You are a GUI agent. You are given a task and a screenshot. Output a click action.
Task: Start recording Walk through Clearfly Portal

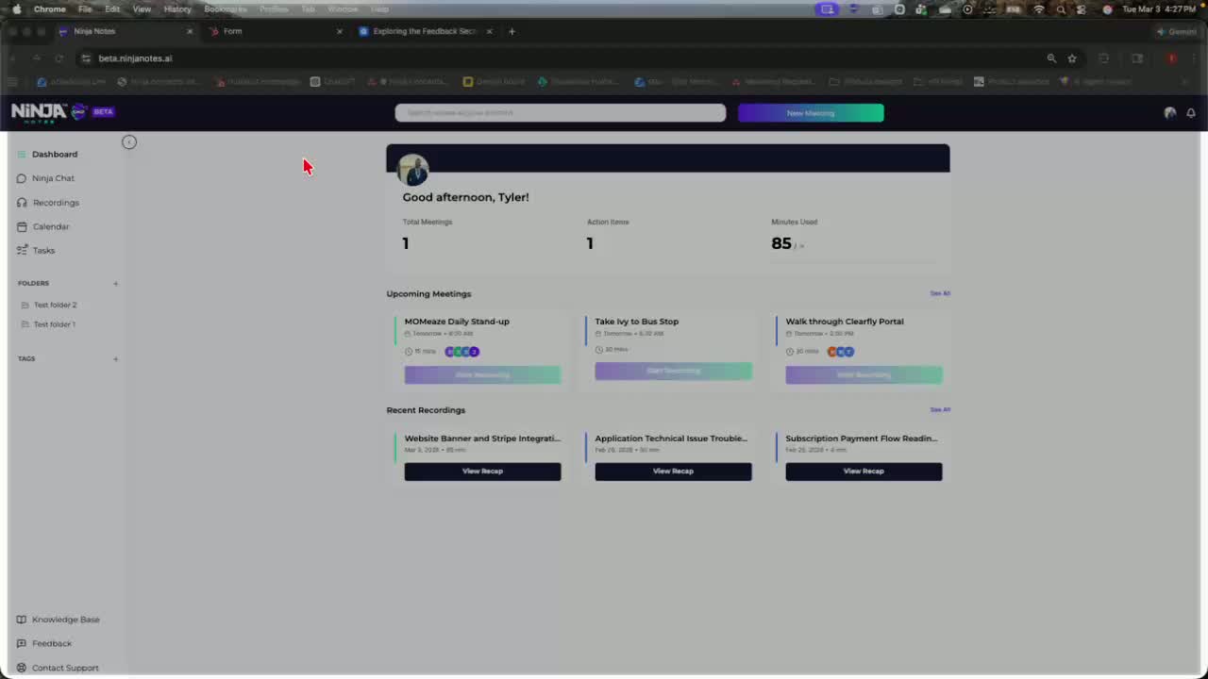pyautogui.click(x=864, y=375)
